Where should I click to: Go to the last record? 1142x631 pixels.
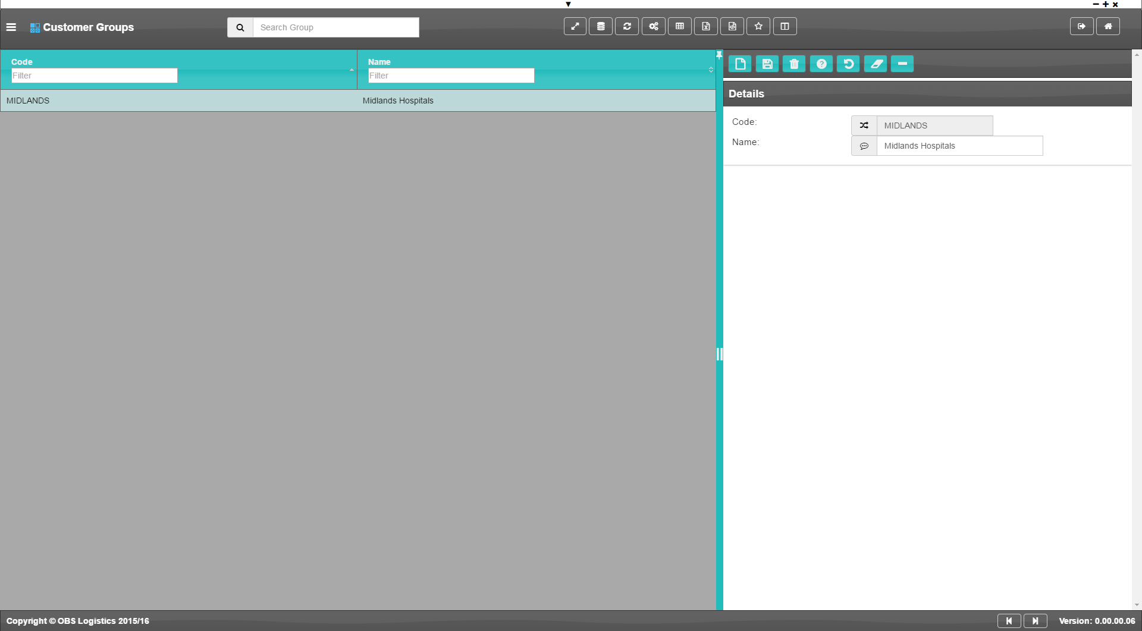coord(1036,621)
